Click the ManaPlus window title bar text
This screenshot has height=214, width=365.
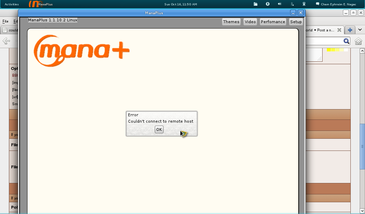(154, 13)
